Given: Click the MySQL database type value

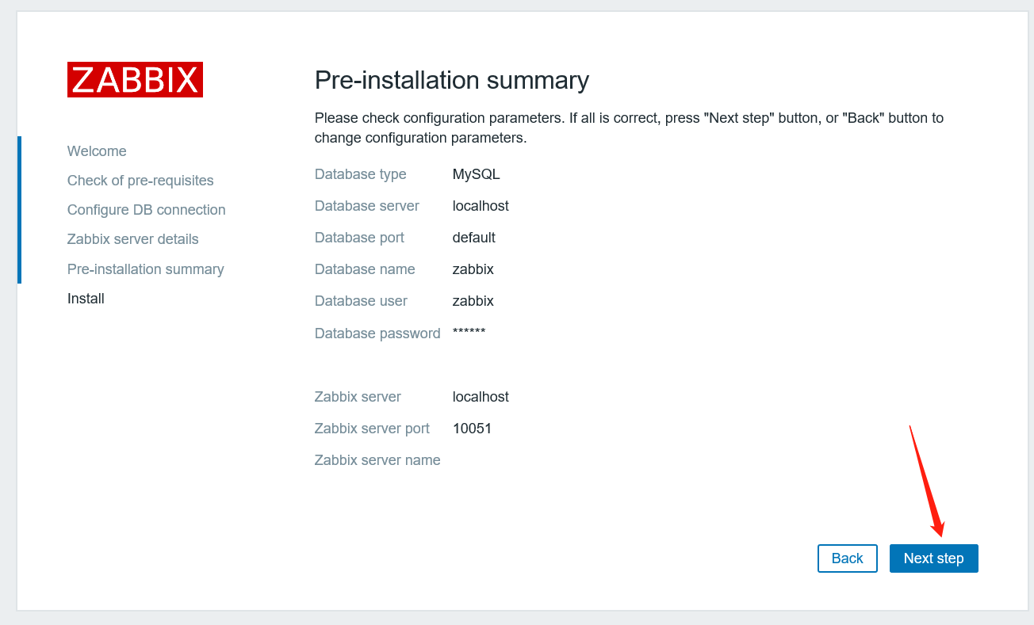Looking at the screenshot, I should [476, 174].
